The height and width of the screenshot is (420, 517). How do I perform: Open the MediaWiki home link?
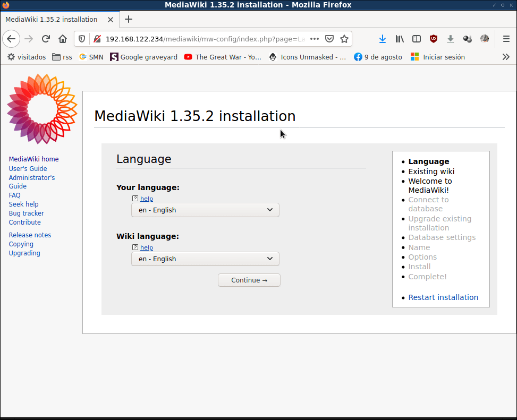click(x=33, y=159)
